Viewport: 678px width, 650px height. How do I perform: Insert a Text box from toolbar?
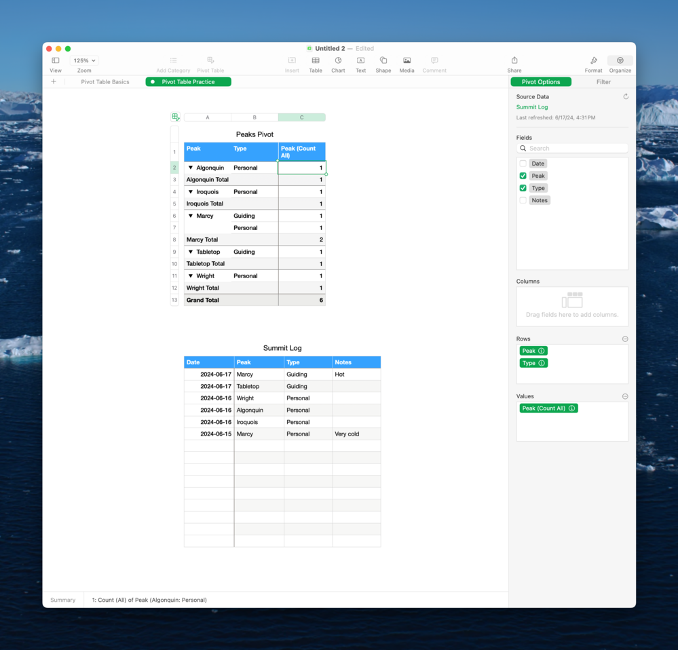tap(360, 60)
